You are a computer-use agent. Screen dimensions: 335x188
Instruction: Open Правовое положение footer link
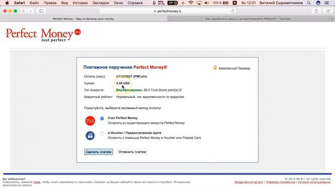pyautogui.click(x=281, y=182)
